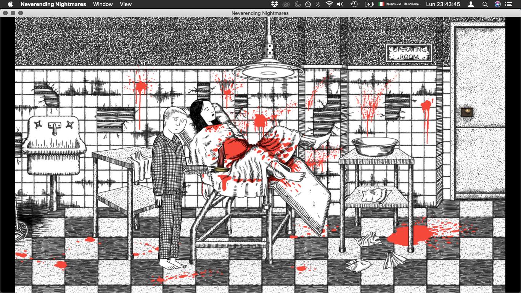Open the Time Machine status icon
This screenshot has height=293, width=521.
pyautogui.click(x=354, y=4)
